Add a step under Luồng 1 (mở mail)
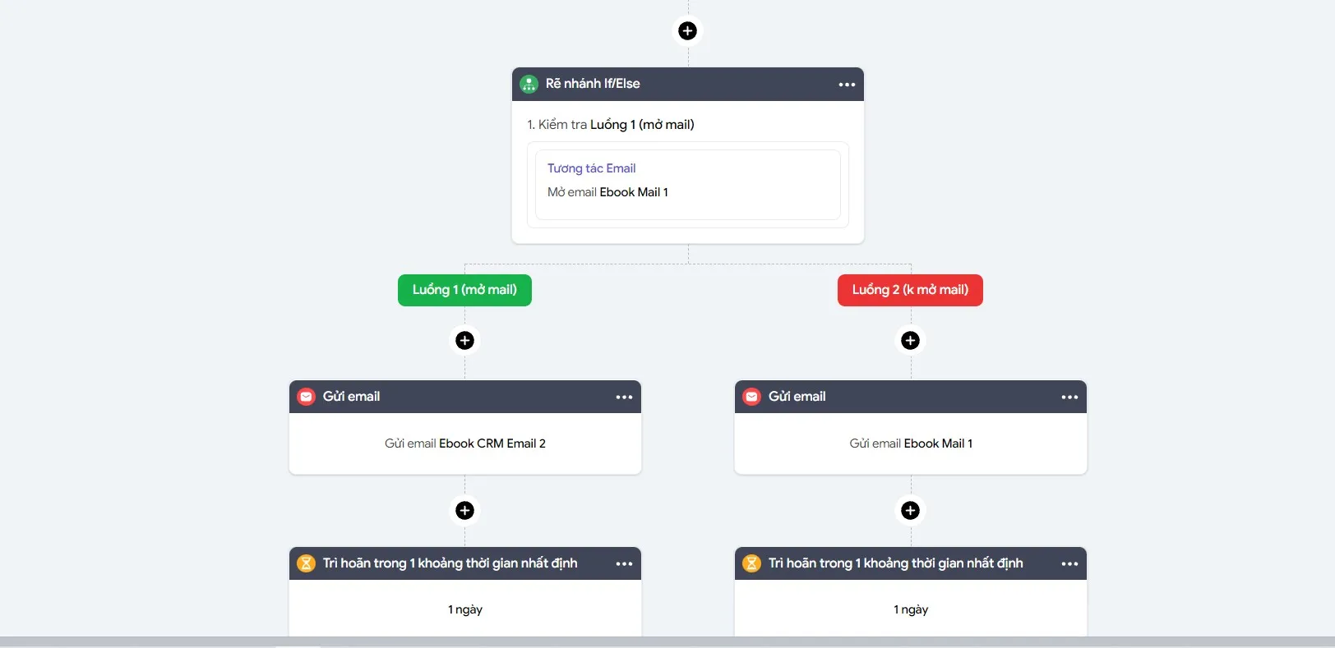 pyautogui.click(x=465, y=341)
